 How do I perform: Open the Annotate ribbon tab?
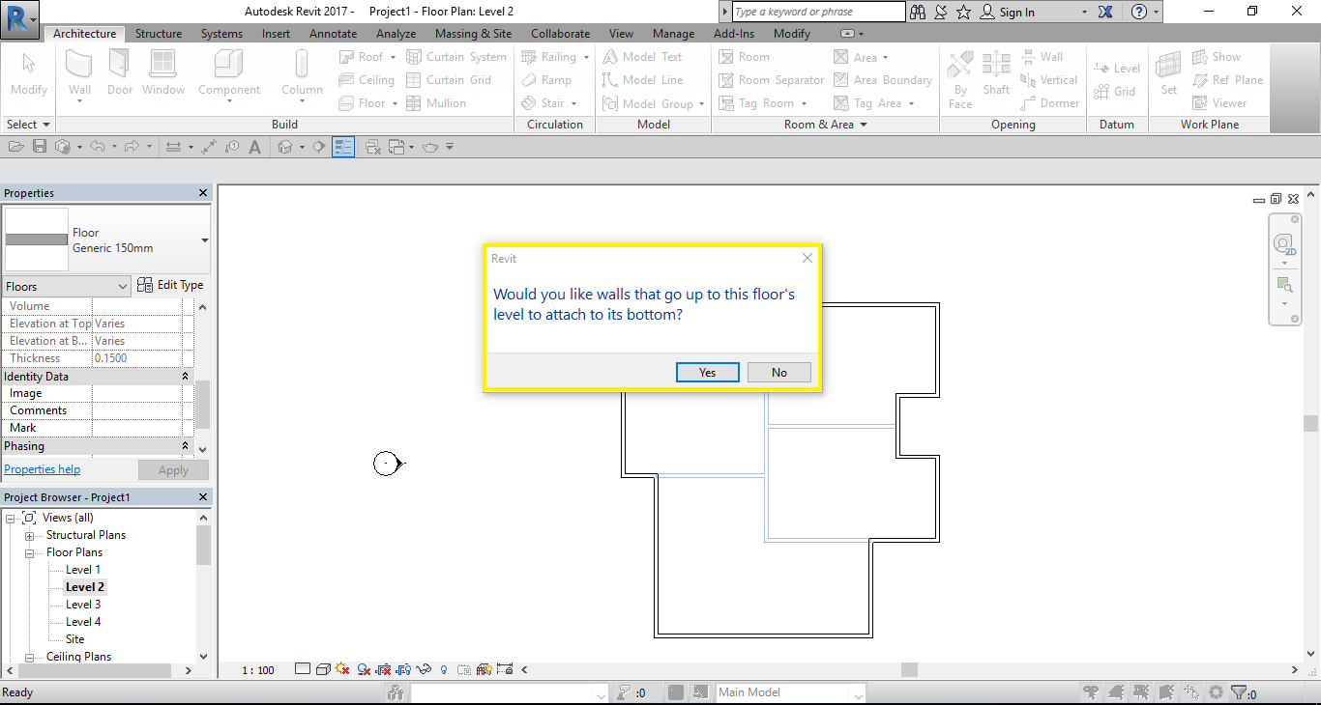tap(333, 34)
